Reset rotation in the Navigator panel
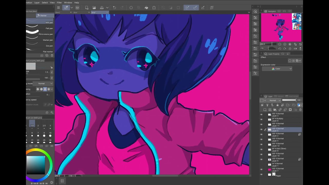 (290, 49)
